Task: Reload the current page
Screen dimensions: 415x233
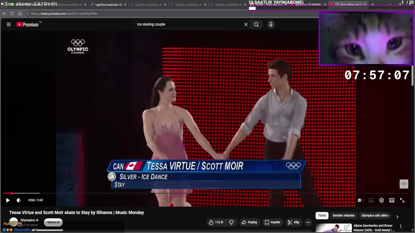Action: 12,14
